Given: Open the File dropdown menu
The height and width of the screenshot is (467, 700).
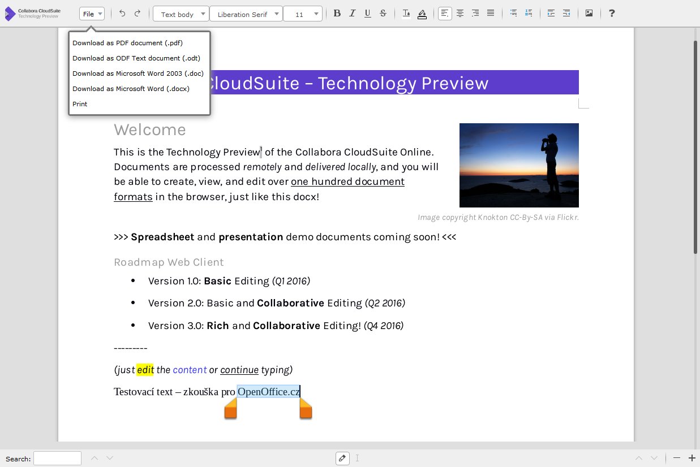Looking at the screenshot, I should pyautogui.click(x=92, y=14).
